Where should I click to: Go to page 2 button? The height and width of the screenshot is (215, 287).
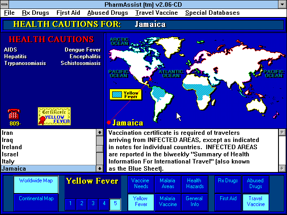[x=82, y=204]
